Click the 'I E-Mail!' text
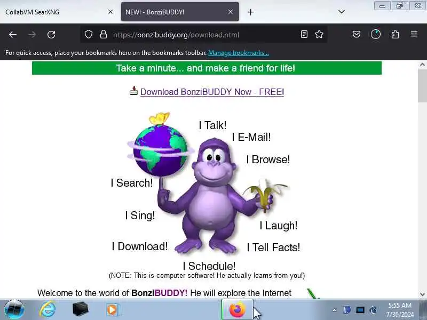 coord(251,137)
